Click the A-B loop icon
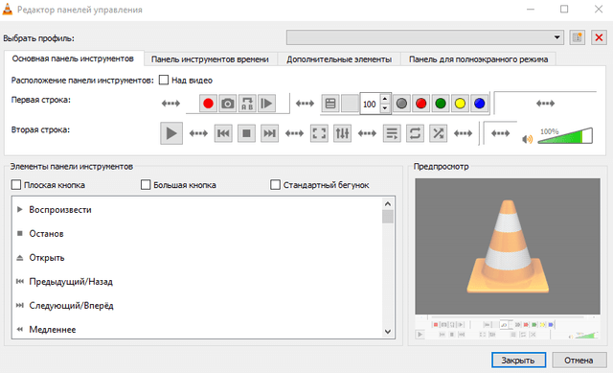Image resolution: width=613 pixels, height=373 pixels. click(247, 104)
